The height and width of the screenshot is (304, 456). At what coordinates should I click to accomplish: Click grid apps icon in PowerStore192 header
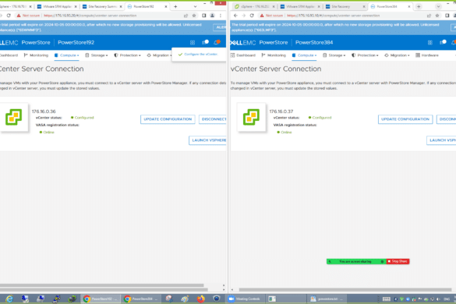tap(193, 43)
